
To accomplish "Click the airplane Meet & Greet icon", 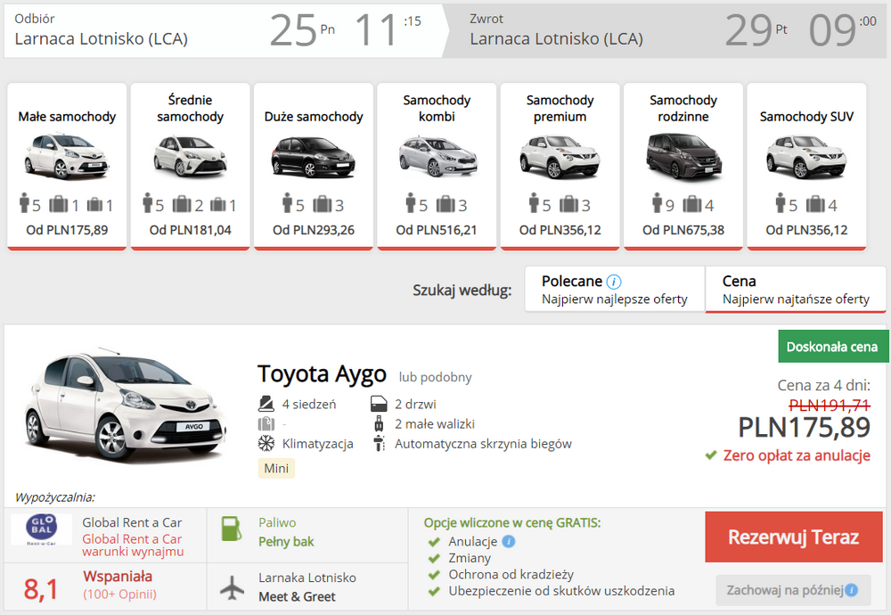I will (232, 587).
